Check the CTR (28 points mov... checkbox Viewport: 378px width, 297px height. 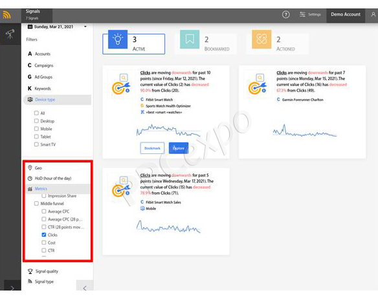click(44, 227)
